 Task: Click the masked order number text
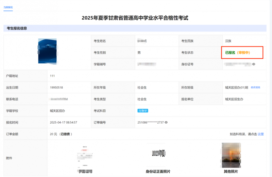150,122
